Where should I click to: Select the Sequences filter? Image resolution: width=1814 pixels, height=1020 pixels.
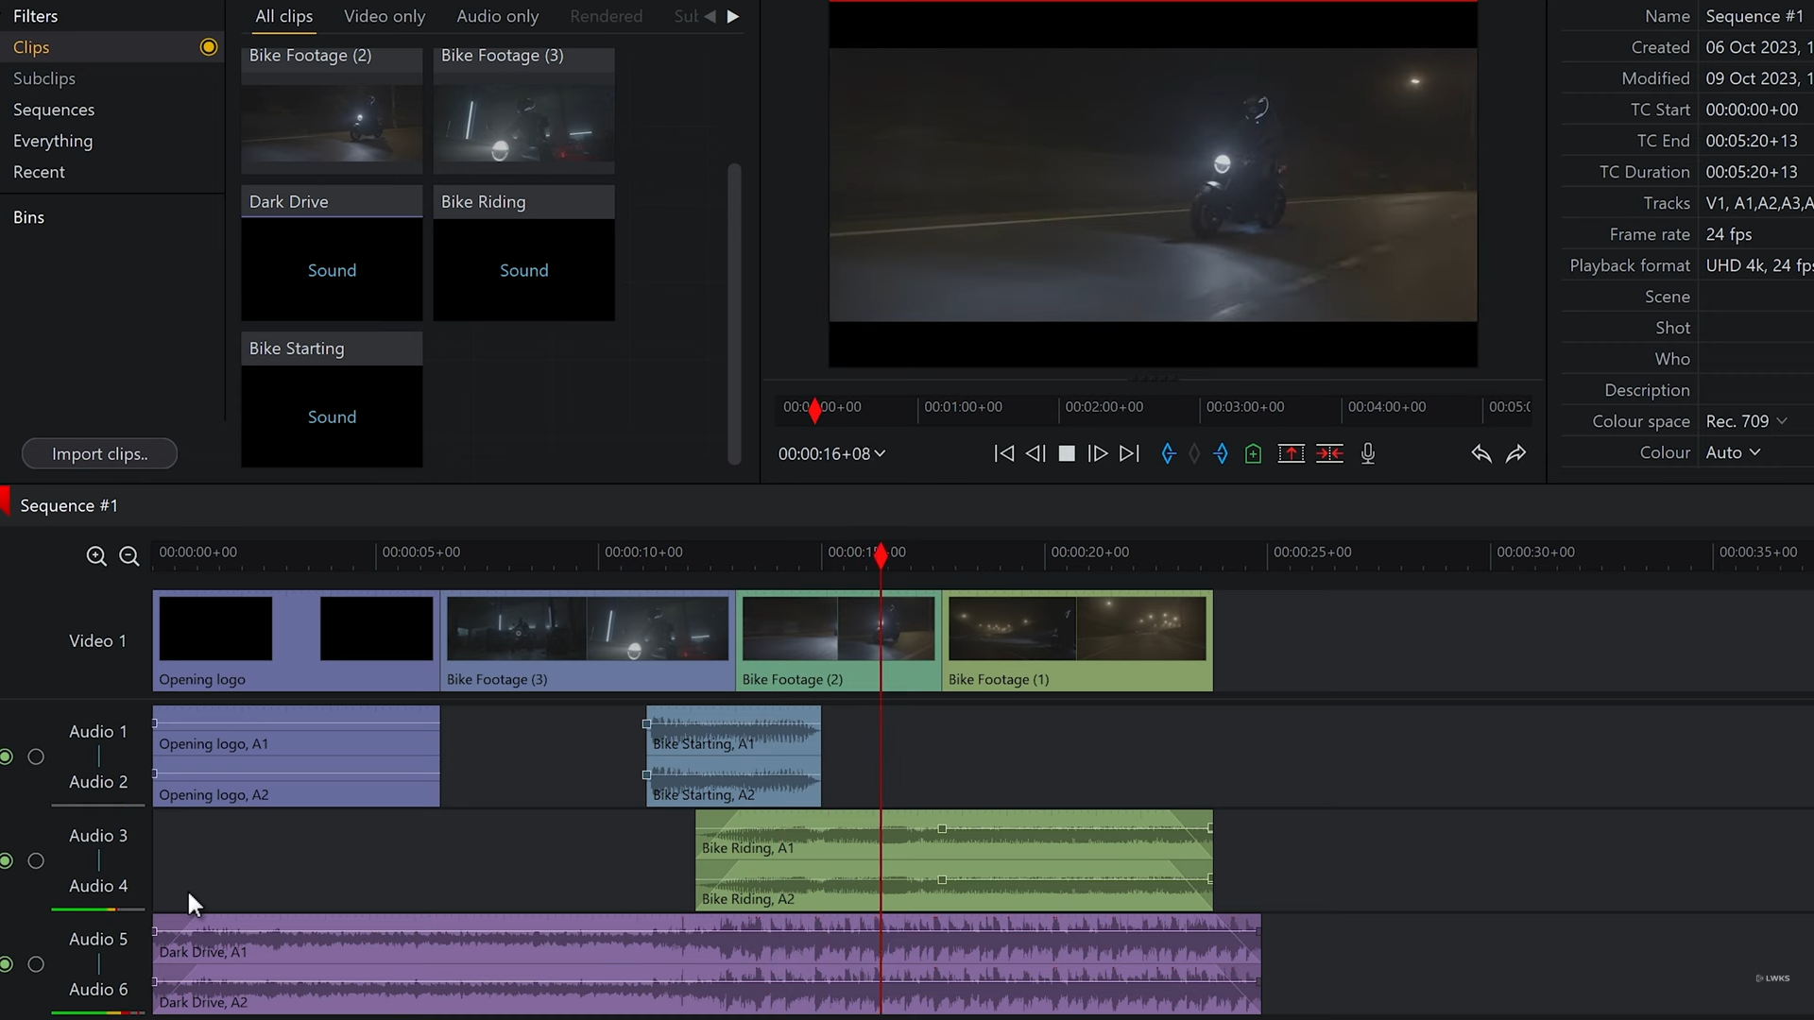[x=54, y=110]
